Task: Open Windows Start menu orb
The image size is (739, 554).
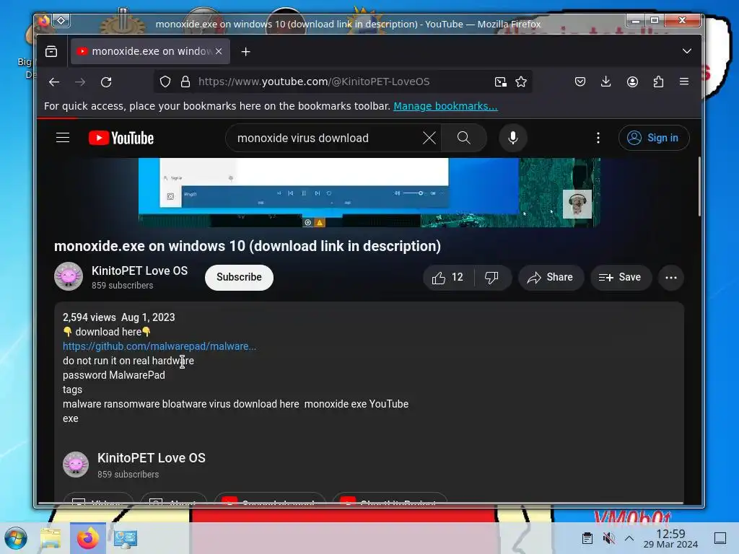Action: pyautogui.click(x=16, y=538)
